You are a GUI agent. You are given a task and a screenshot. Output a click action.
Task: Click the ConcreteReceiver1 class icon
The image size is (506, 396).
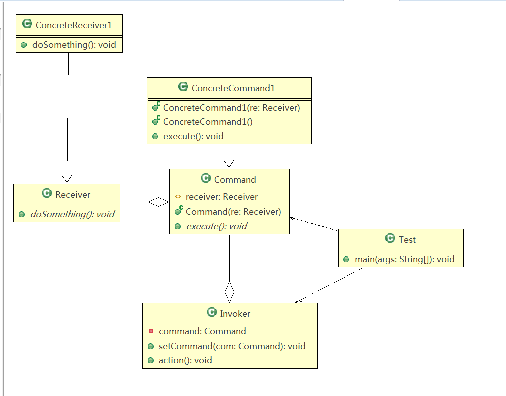27,24
